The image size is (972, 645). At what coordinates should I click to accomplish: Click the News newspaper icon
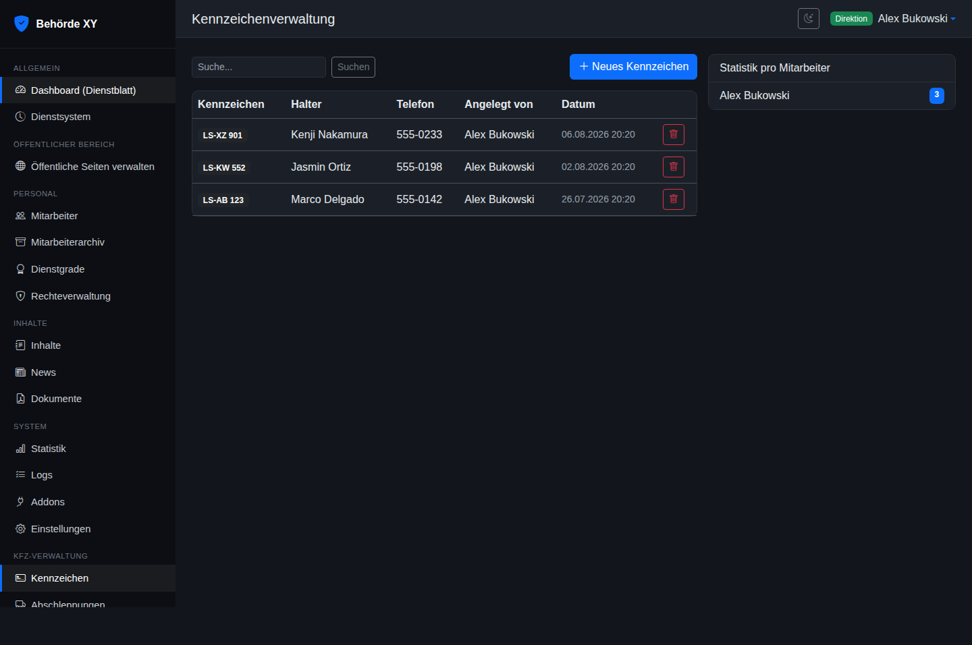(20, 372)
